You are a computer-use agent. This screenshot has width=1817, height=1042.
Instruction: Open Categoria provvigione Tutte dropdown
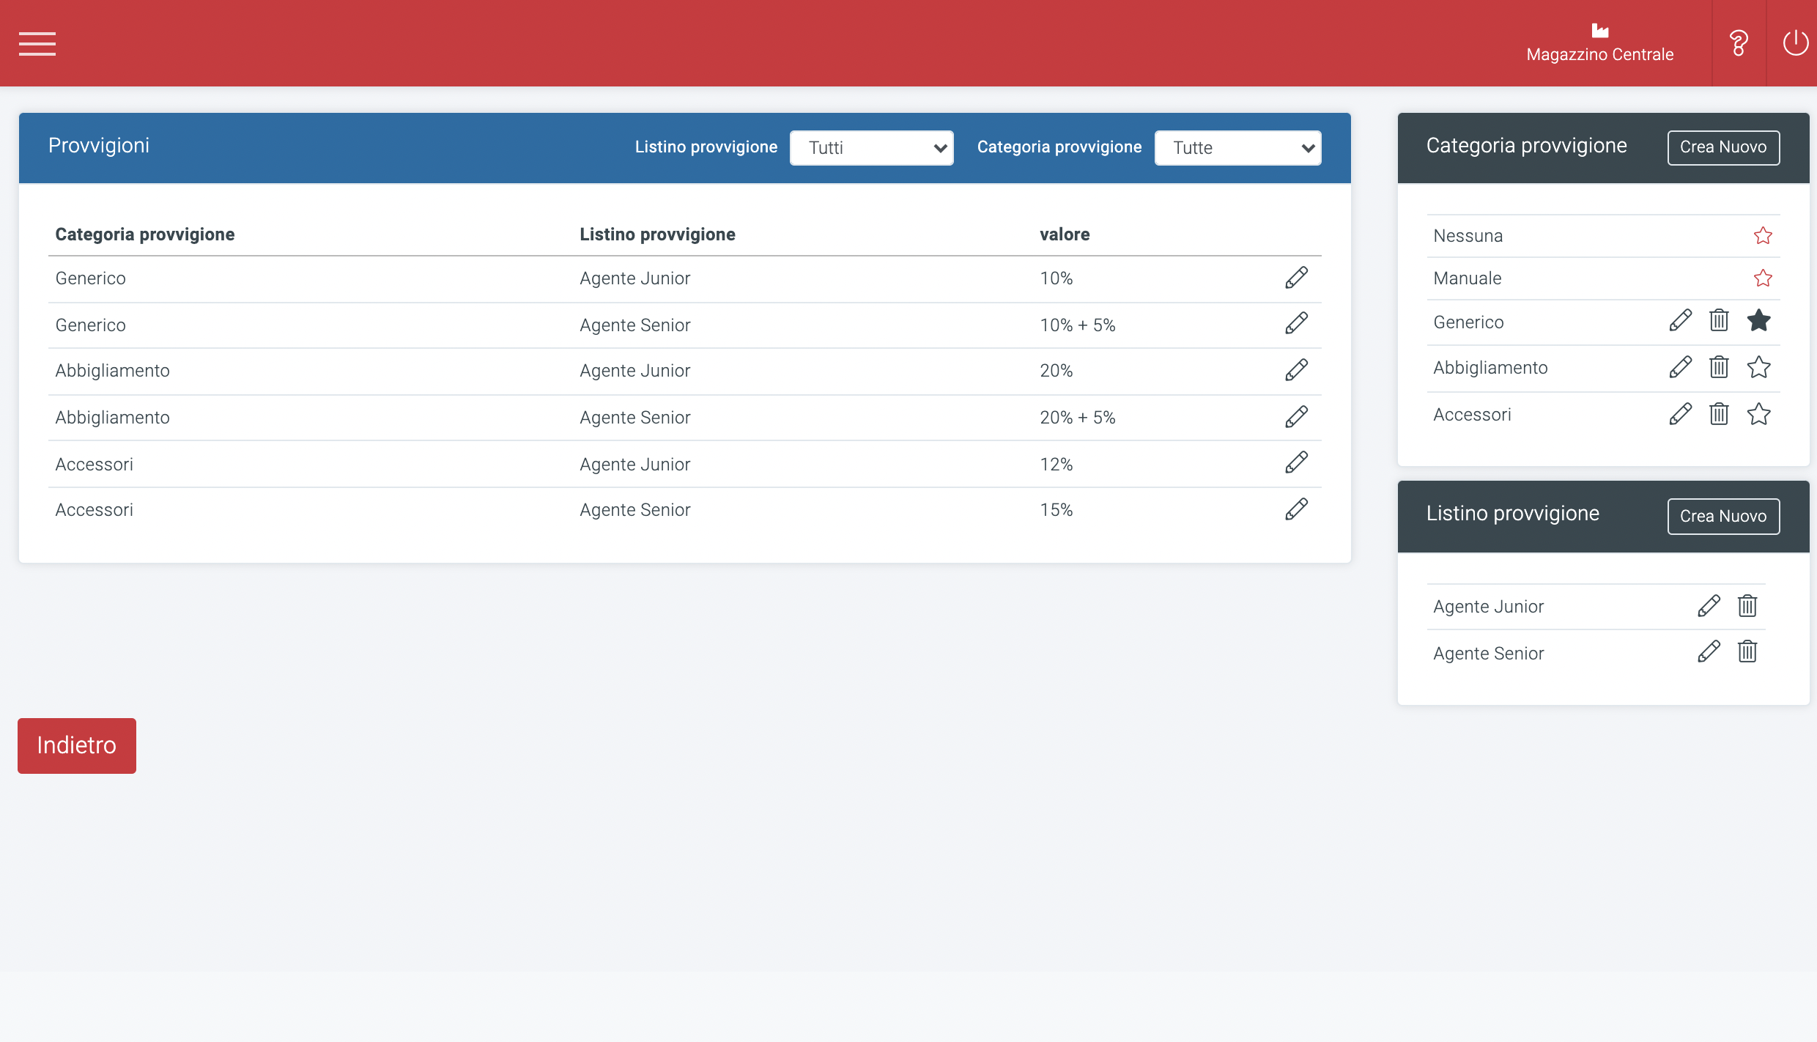pyautogui.click(x=1238, y=148)
